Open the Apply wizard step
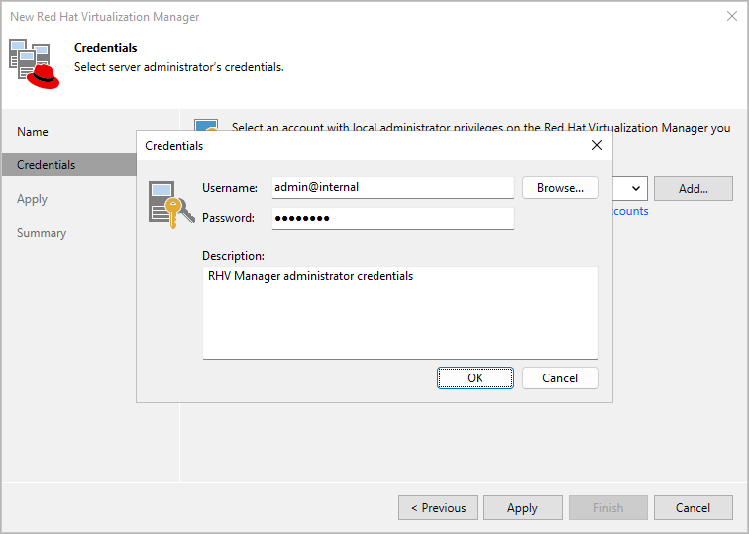This screenshot has width=749, height=534. (x=33, y=199)
